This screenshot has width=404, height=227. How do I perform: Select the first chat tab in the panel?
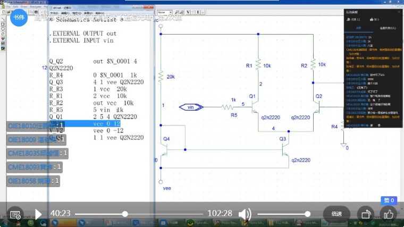pos(358,28)
